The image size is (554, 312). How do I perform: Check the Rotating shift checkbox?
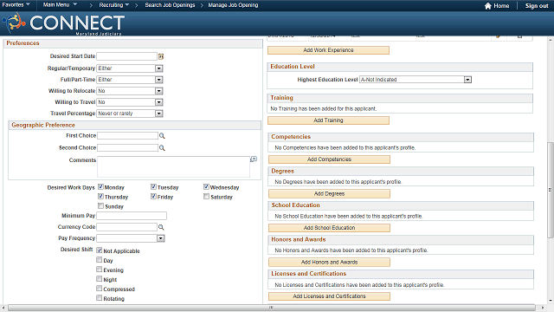click(100, 298)
